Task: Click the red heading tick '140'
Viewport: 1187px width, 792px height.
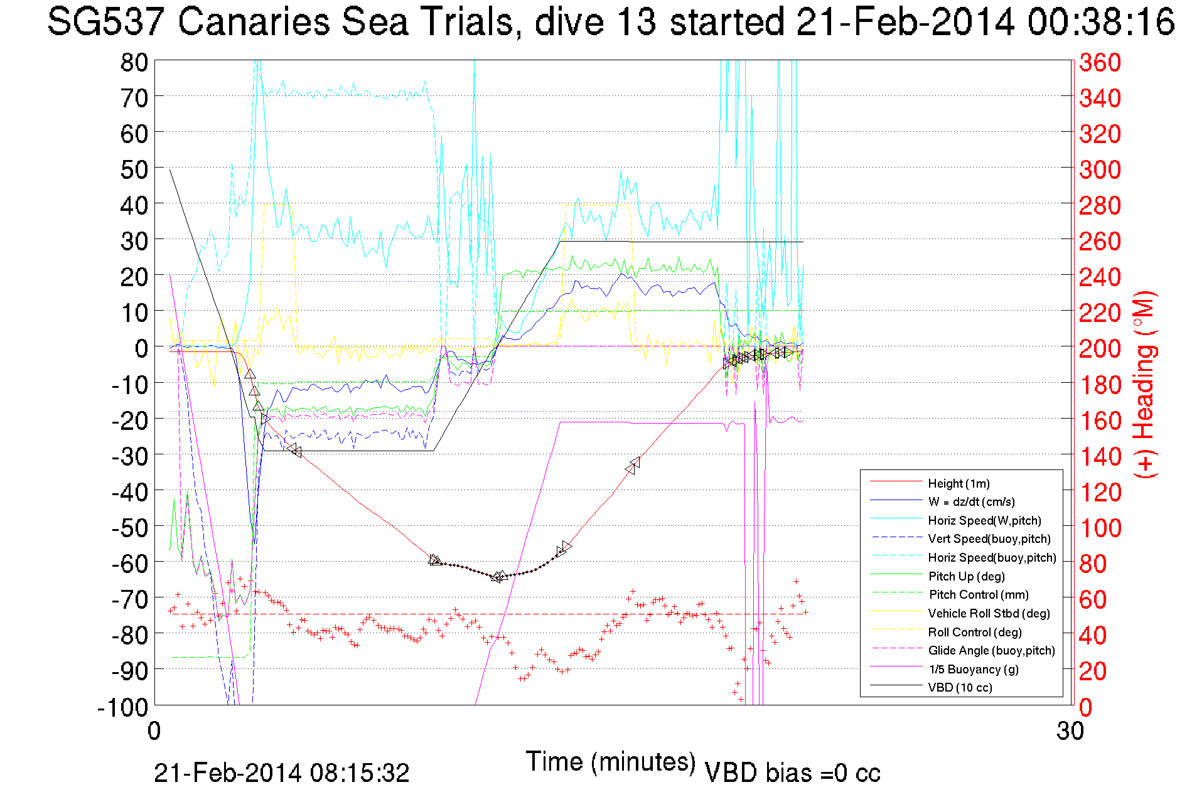Action: coord(1100,456)
